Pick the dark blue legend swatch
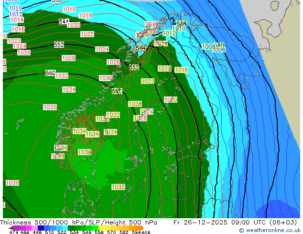 tap(41, 228)
